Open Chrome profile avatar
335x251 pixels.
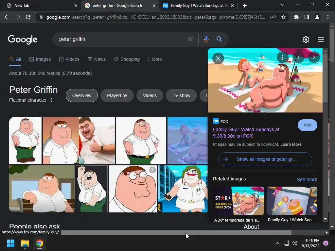(317, 17)
